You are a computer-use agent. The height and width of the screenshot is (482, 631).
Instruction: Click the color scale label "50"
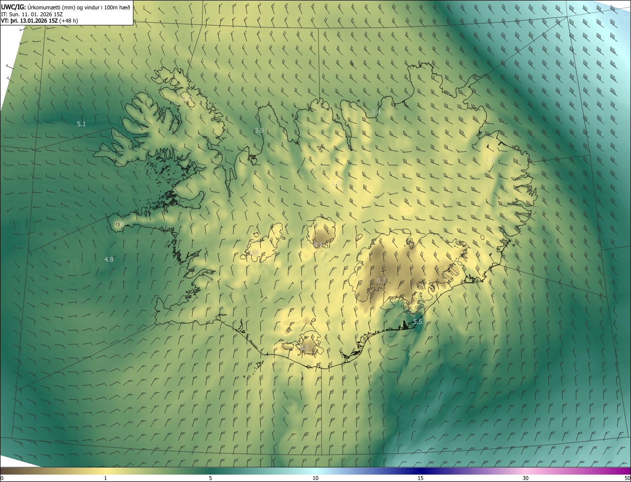click(x=627, y=478)
